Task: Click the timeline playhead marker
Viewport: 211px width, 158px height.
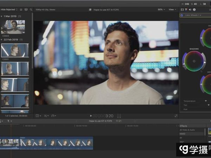Action: [x=11, y=126]
